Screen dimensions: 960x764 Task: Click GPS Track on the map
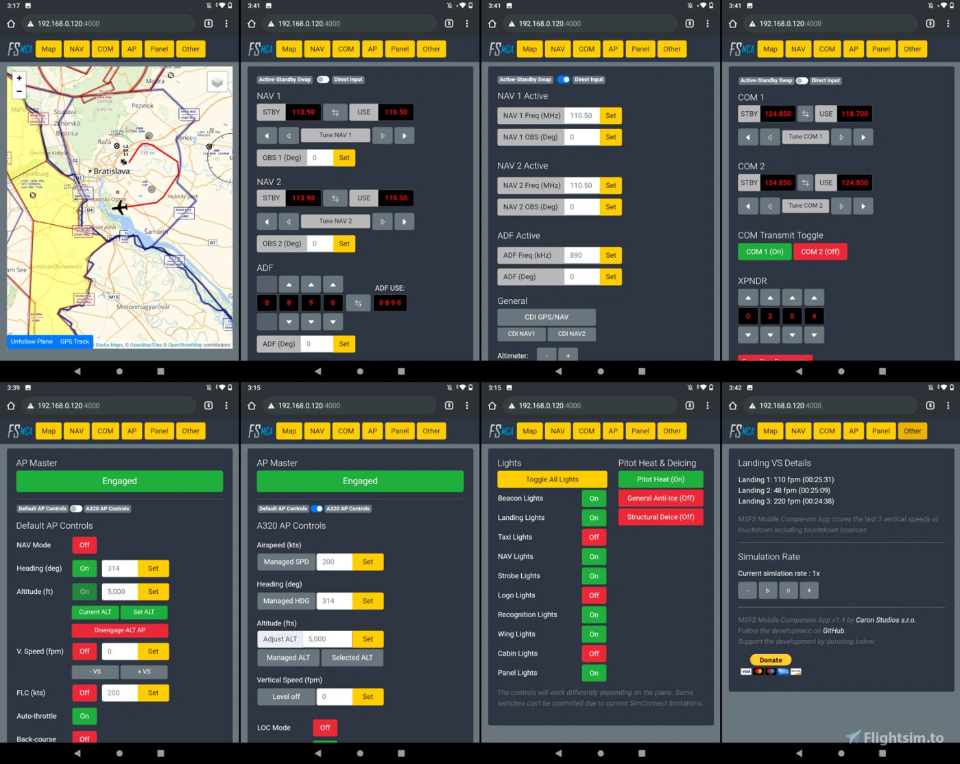(x=75, y=342)
